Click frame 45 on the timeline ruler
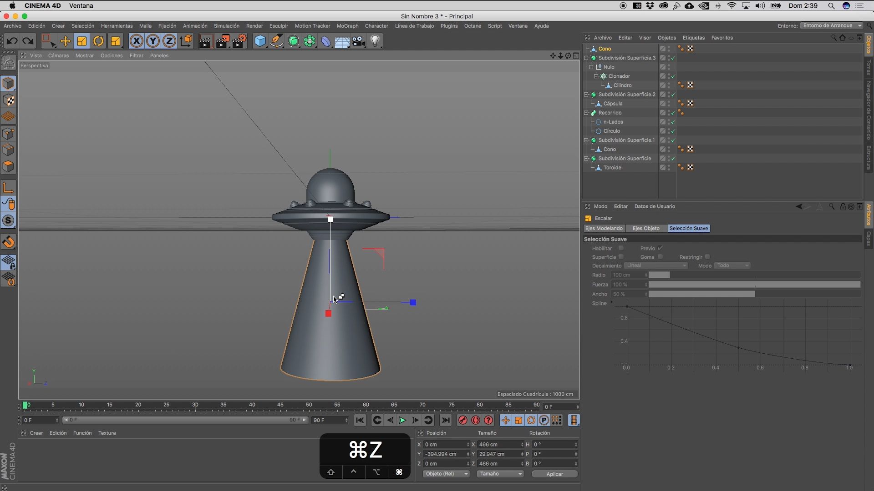The image size is (874, 491). pos(280,405)
